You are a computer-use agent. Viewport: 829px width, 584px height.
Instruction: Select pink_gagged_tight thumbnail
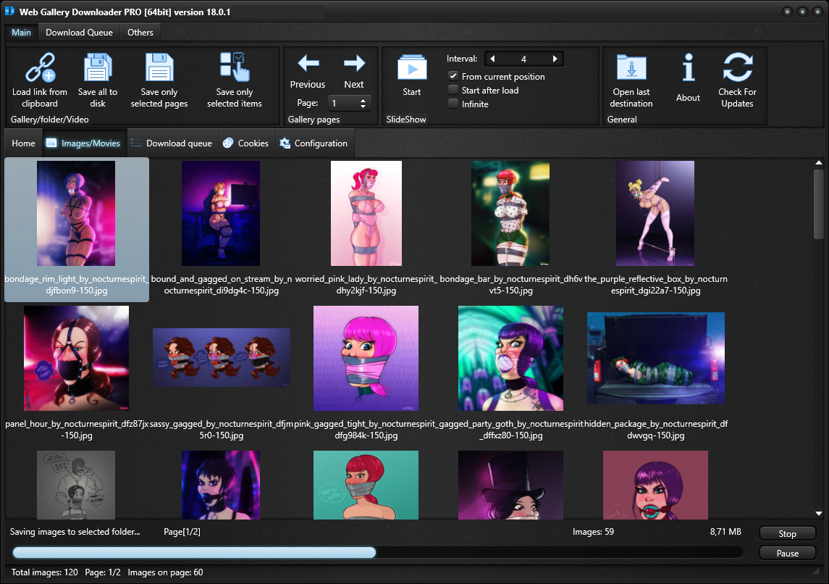click(x=366, y=358)
